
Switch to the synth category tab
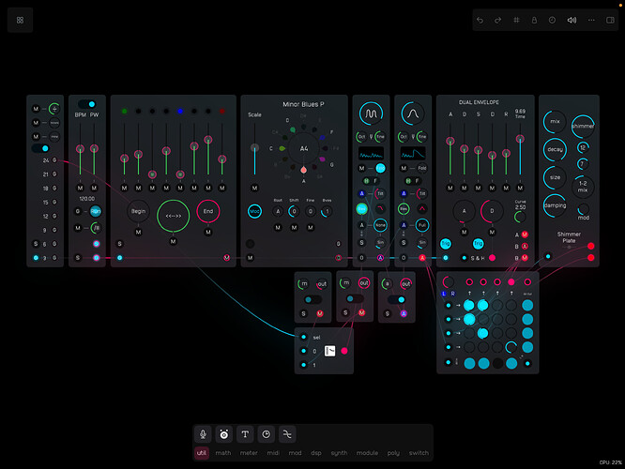tap(338, 453)
